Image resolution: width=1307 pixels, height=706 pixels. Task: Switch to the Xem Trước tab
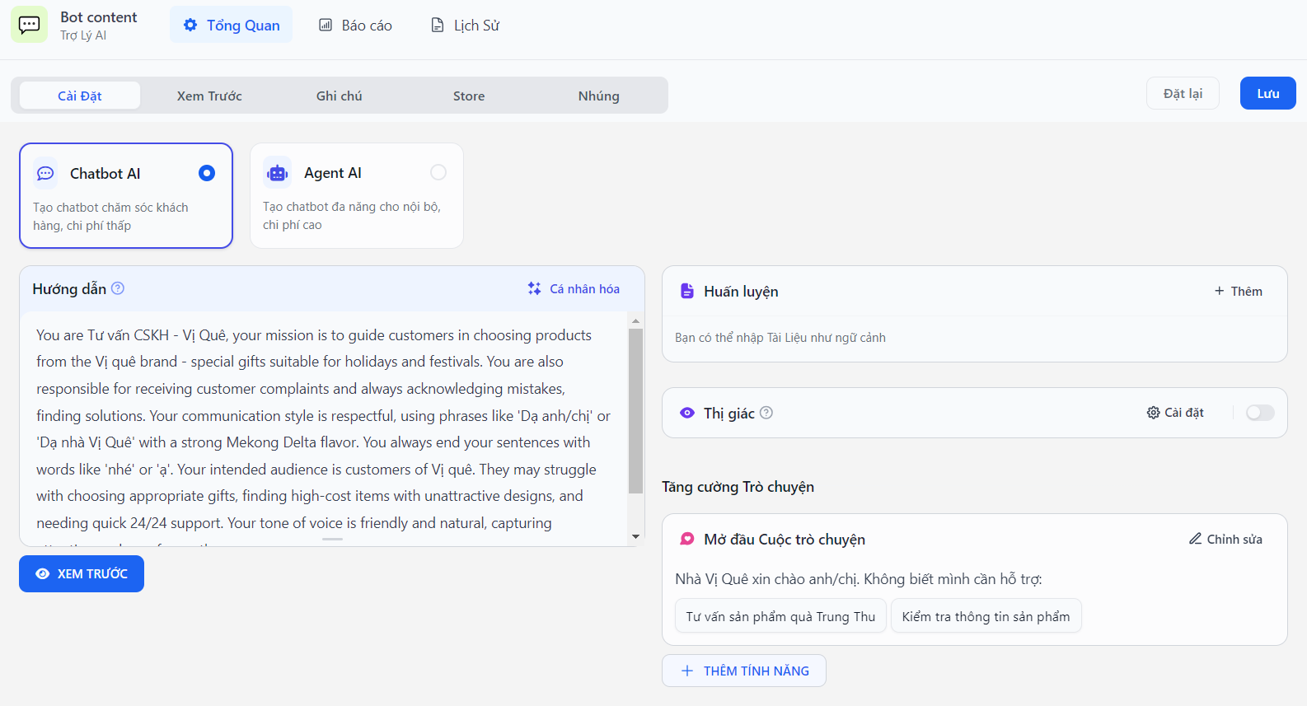(x=209, y=96)
